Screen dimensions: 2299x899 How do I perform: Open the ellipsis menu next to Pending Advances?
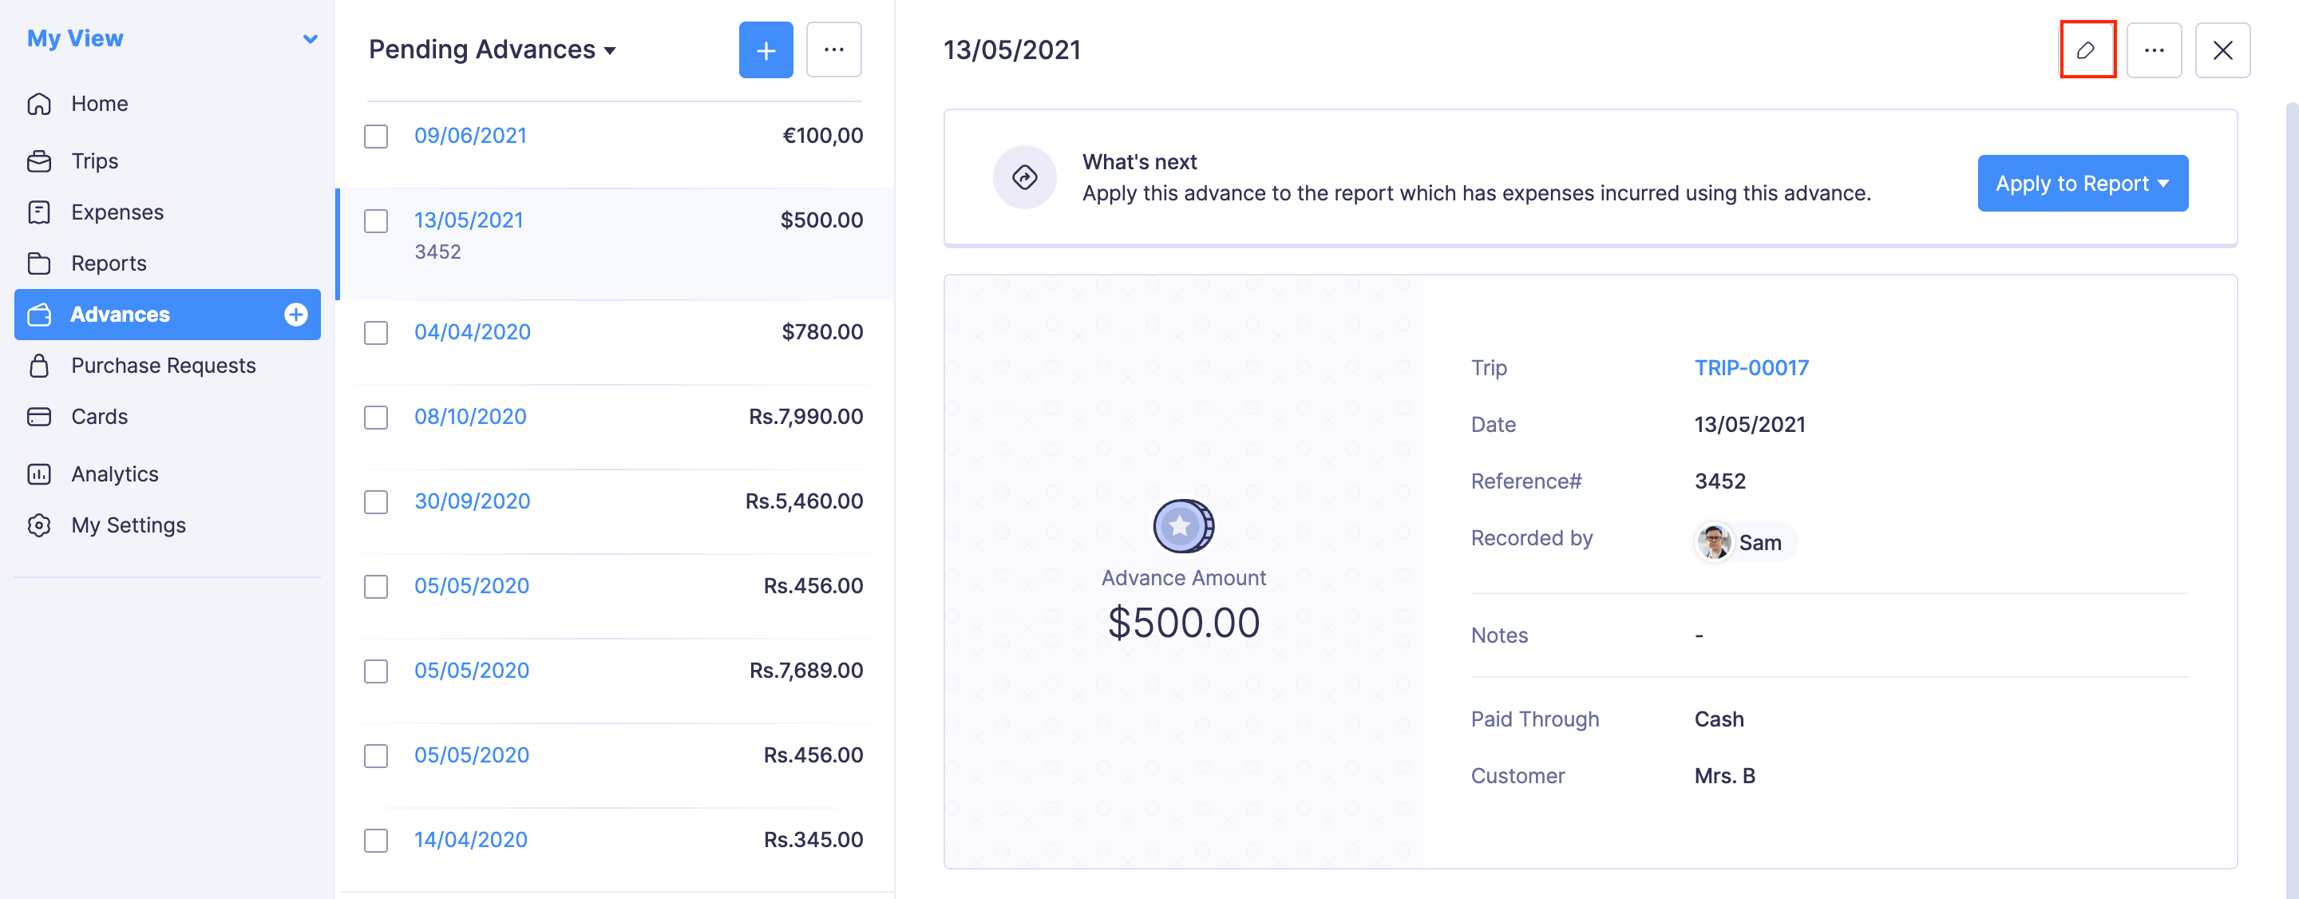(833, 50)
